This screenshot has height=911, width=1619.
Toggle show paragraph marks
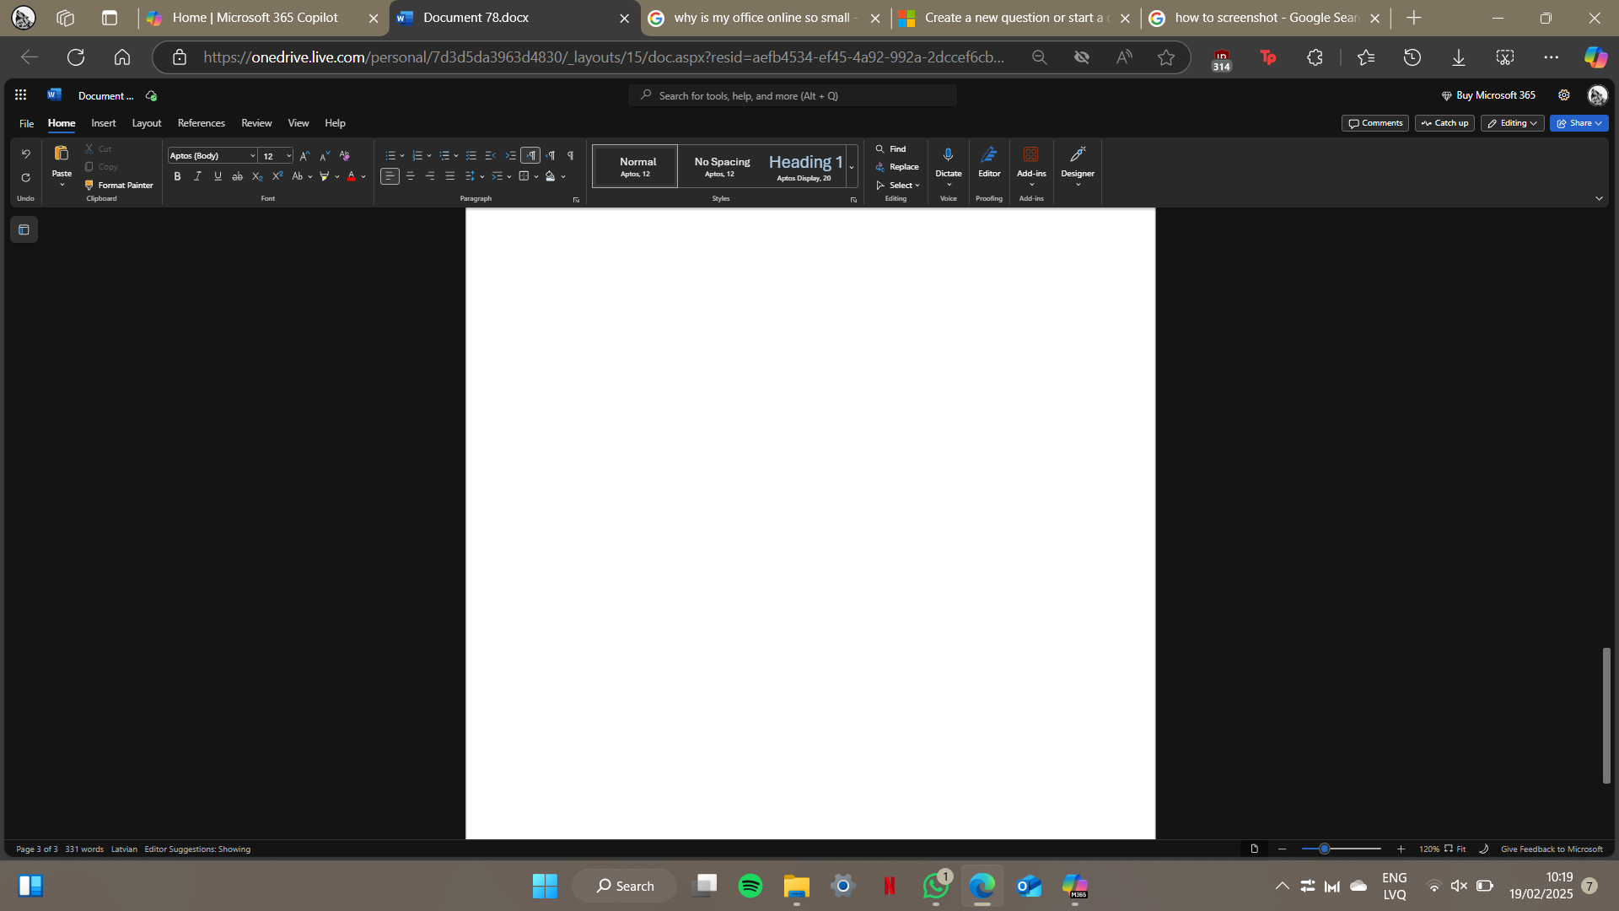(571, 155)
